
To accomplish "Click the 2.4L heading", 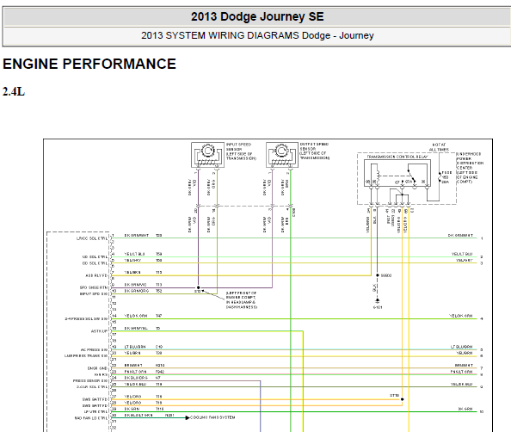I will pos(14,91).
